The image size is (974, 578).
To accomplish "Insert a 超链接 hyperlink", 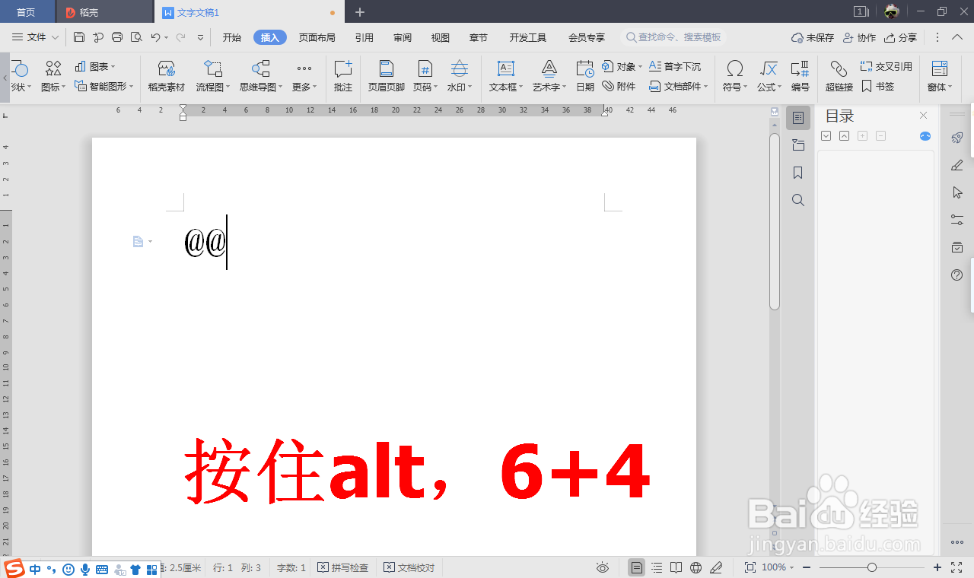I will (839, 77).
